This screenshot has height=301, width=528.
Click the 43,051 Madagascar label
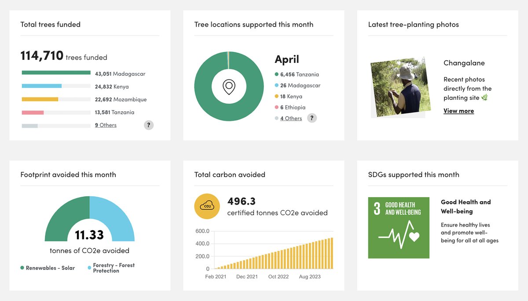click(120, 74)
